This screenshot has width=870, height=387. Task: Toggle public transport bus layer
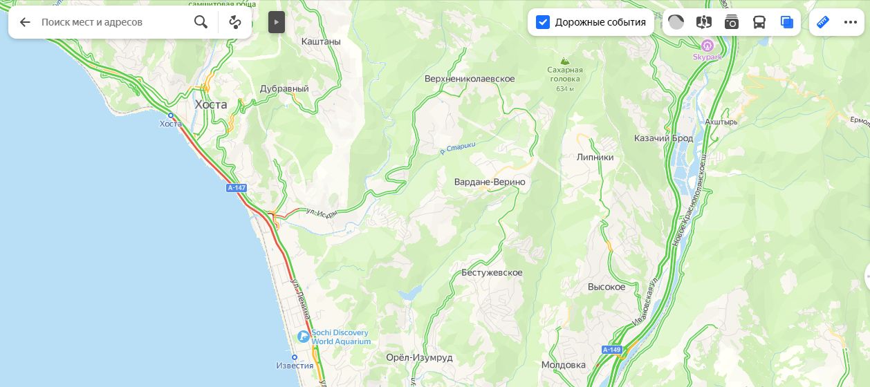pyautogui.click(x=759, y=22)
